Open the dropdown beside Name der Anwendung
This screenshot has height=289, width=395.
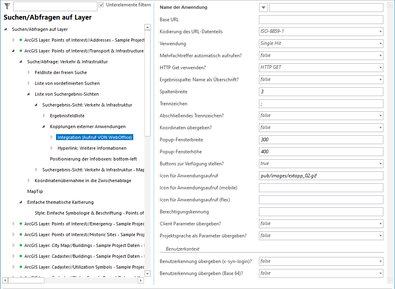pyautogui.click(x=263, y=7)
